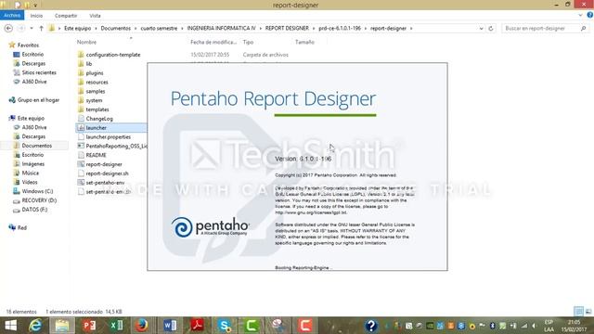Viewport: 594px width, 334px height.
Task: Open Skype from the taskbar
Action: [225, 326]
